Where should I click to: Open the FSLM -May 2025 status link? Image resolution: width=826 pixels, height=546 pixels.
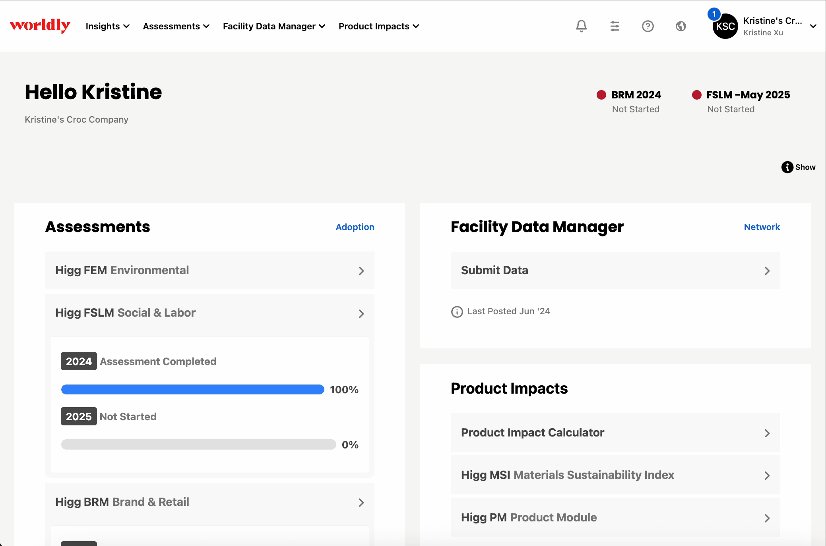pyautogui.click(x=748, y=95)
